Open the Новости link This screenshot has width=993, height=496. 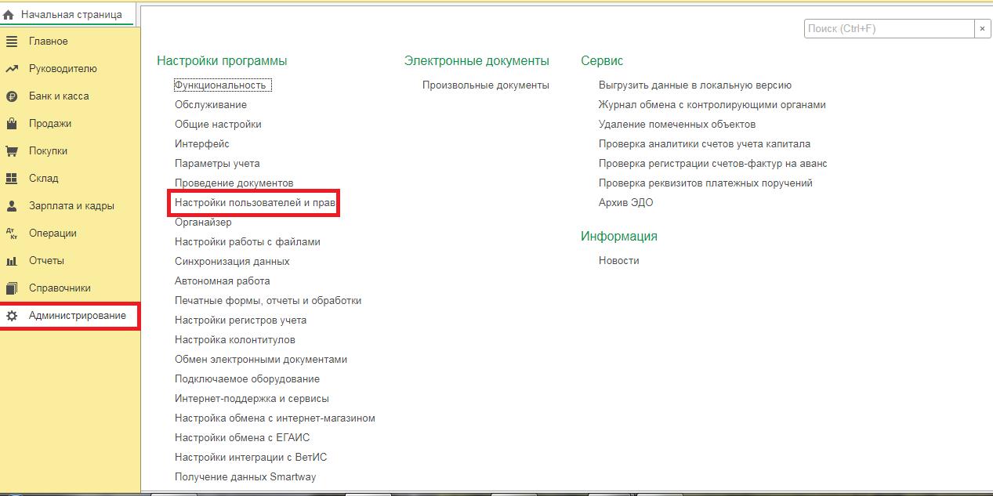tap(619, 261)
